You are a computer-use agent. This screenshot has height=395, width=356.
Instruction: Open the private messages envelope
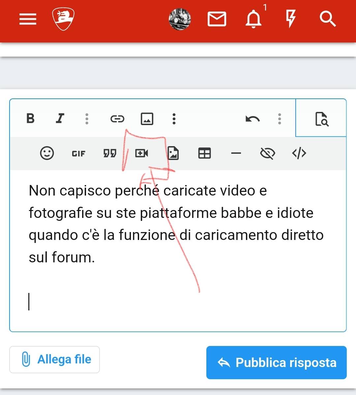[217, 19]
